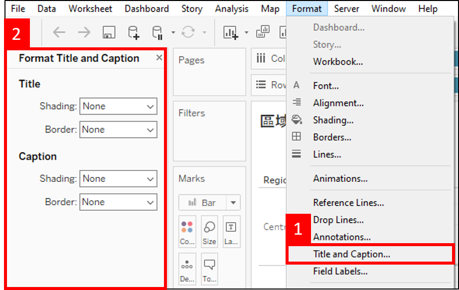The image size is (459, 290).
Task: Select Title and Caption menu entry
Action: (351, 254)
